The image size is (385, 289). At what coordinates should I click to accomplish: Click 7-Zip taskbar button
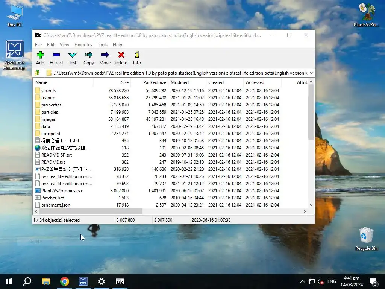pos(120,281)
